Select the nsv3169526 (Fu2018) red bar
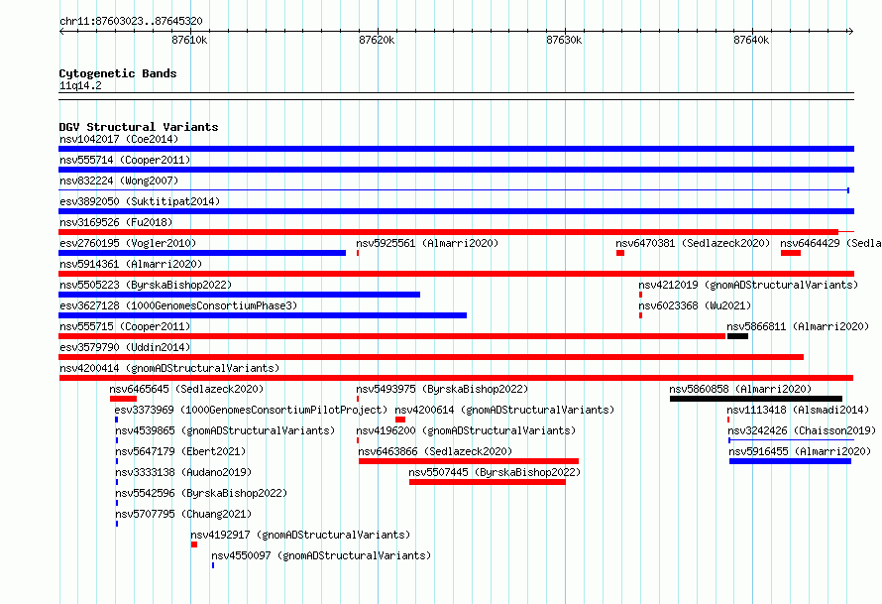This screenshot has height=604, width=882. pos(448,232)
